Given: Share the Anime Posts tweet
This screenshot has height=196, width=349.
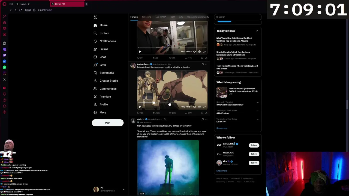Looking at the screenshot, I should pyautogui.click(x=206, y=113).
